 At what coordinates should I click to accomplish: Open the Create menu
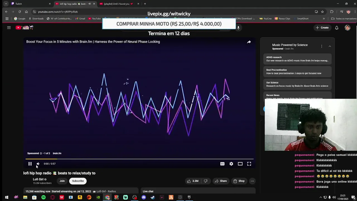(322, 28)
